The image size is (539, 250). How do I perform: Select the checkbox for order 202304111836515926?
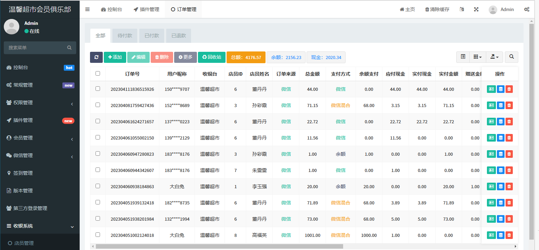[x=98, y=89]
